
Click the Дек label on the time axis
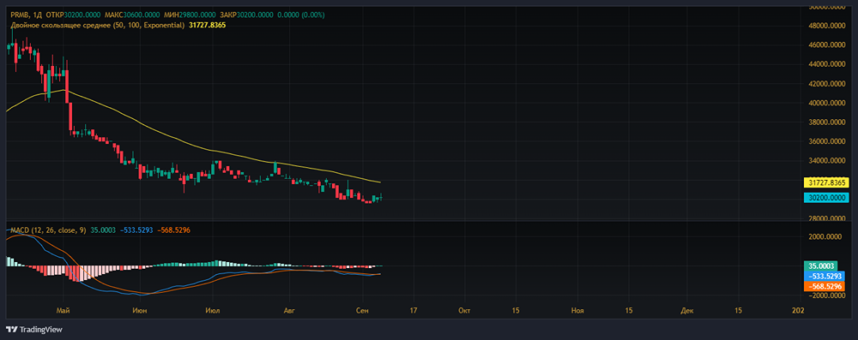pyautogui.click(x=687, y=311)
